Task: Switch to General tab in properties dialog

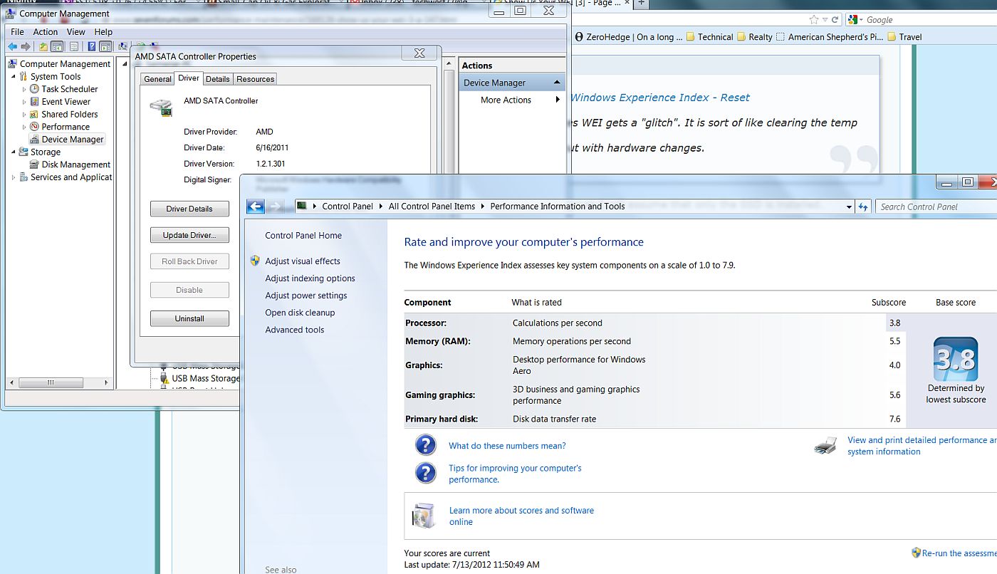Action: point(157,79)
